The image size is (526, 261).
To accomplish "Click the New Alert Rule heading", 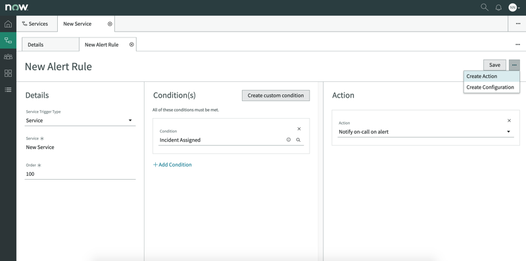I will (59, 66).
